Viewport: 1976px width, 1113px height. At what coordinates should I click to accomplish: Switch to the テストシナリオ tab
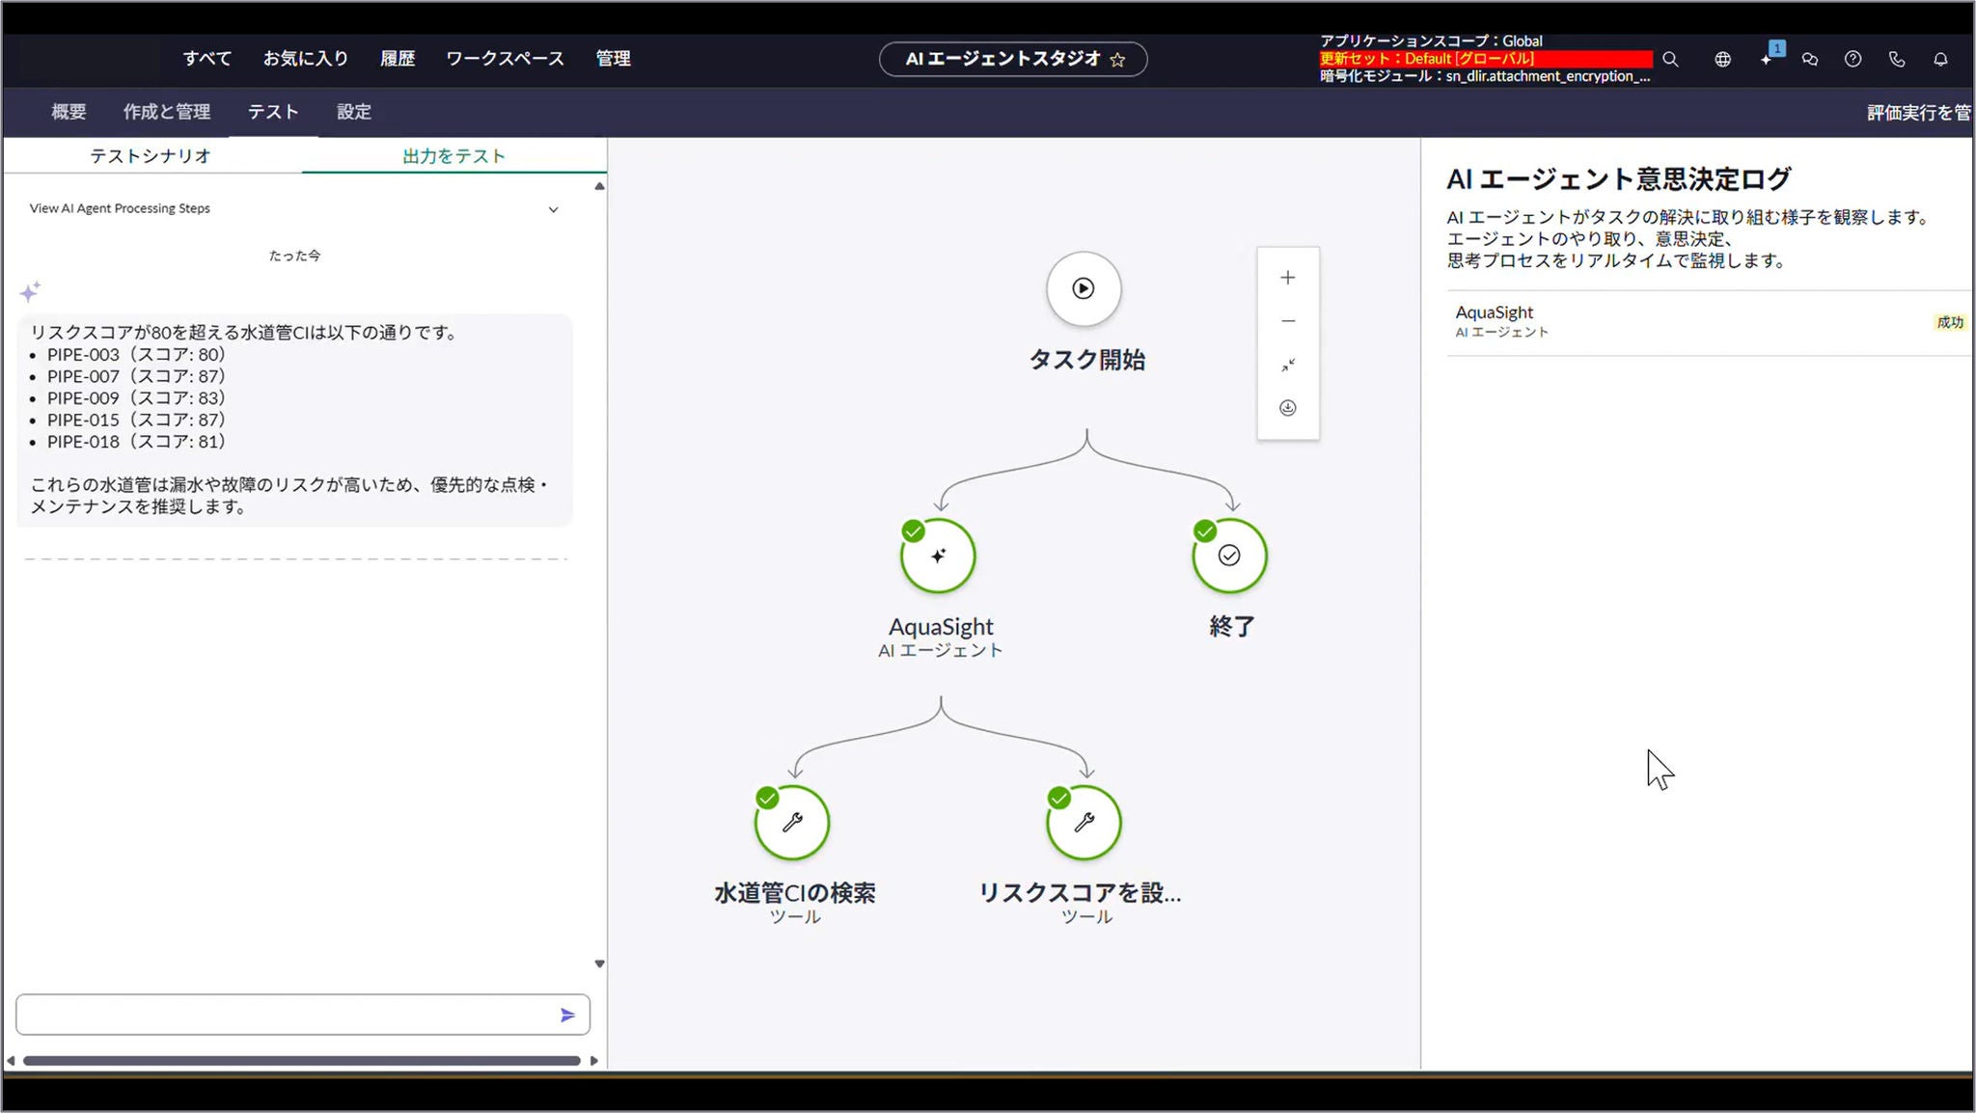151,156
